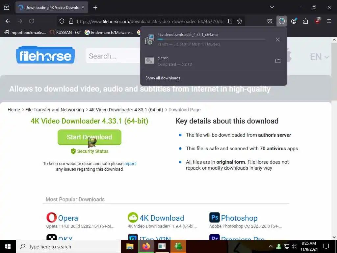
Task: Click the Firefox taskbar icon
Action: [146, 246]
